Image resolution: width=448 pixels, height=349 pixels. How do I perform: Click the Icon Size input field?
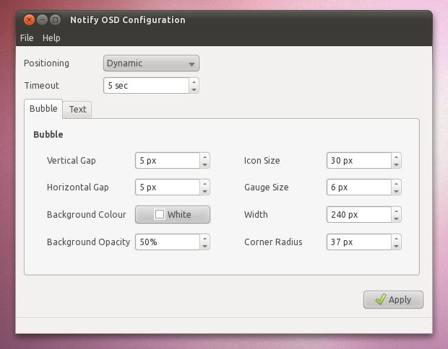pos(359,161)
